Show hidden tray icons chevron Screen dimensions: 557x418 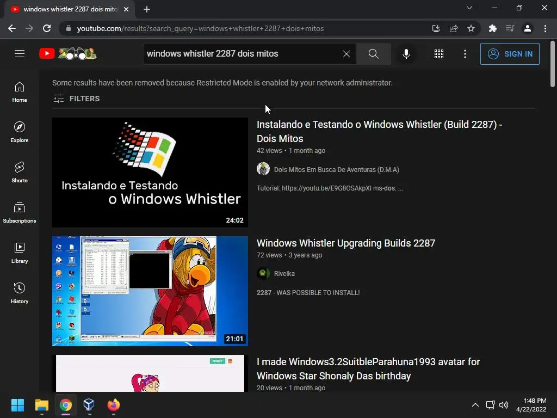[x=475, y=405]
